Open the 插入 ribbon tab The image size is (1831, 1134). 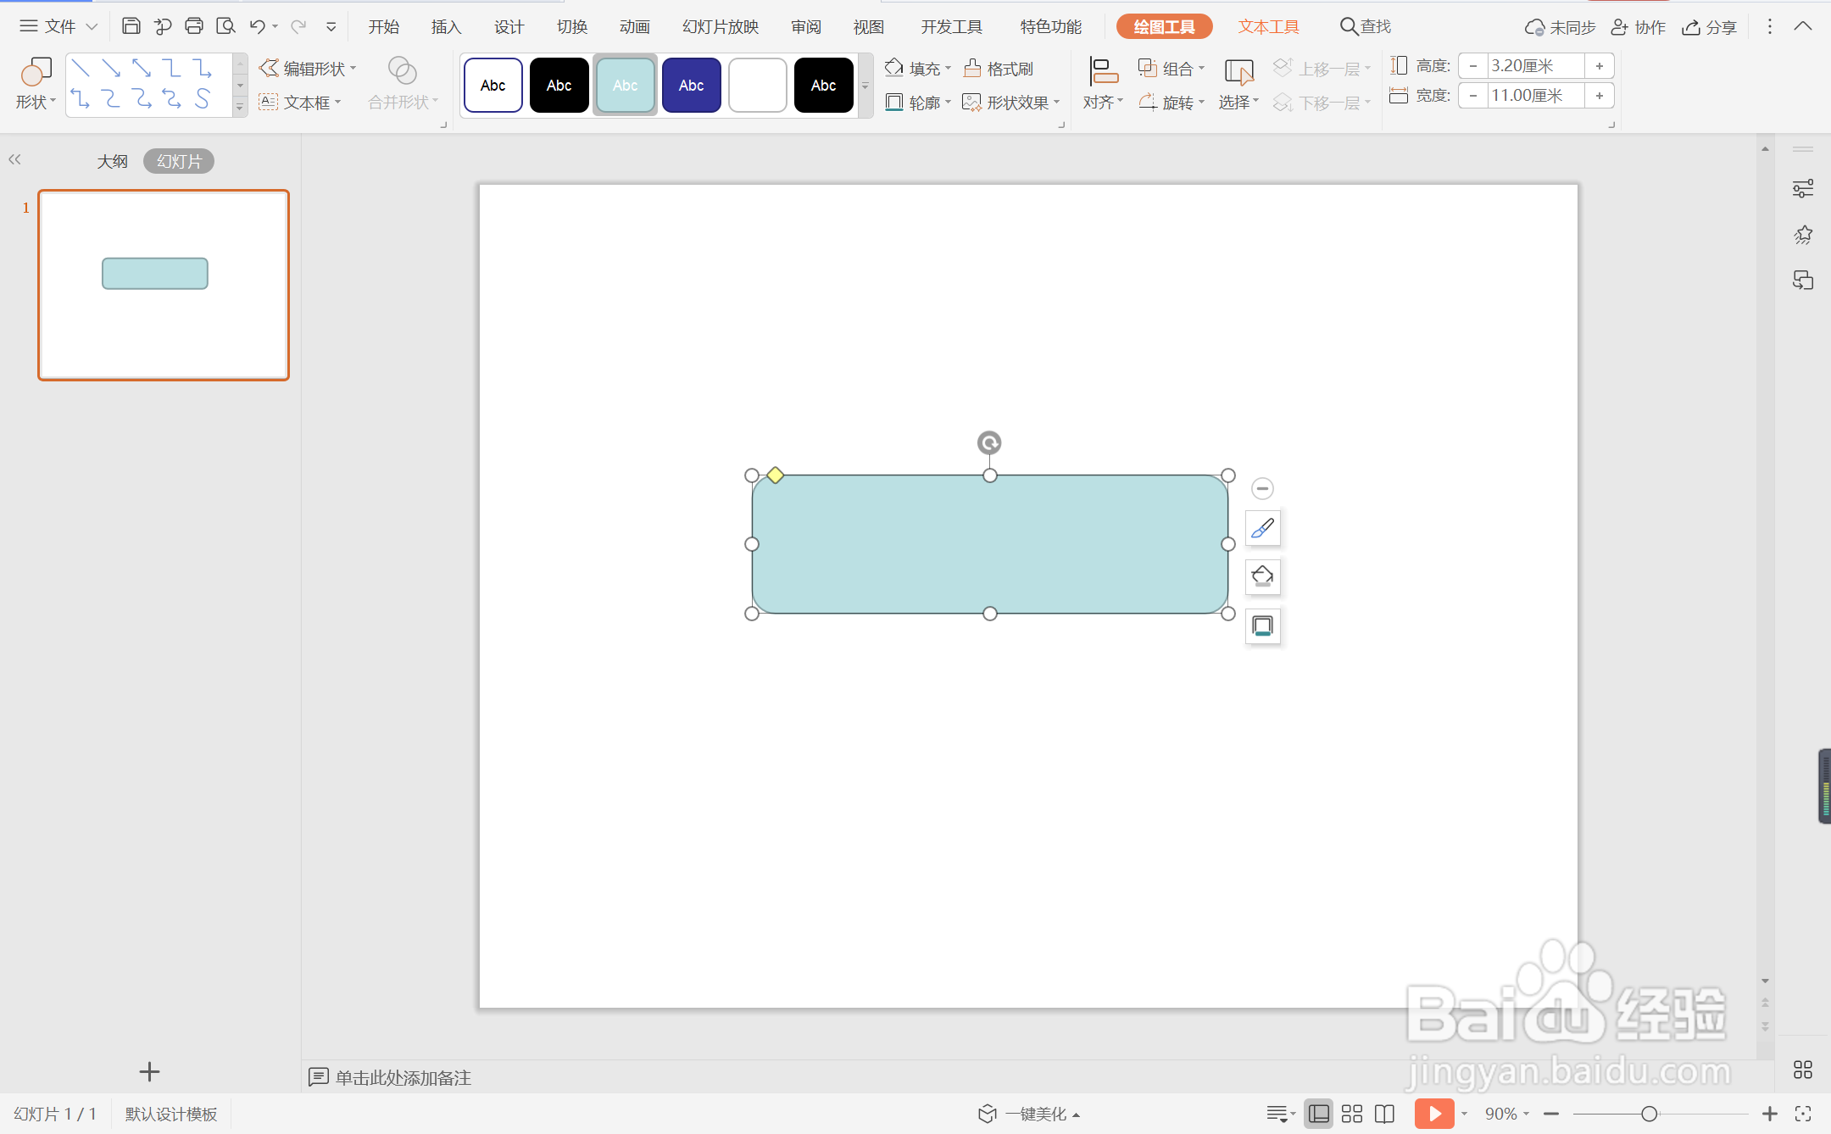[x=446, y=27]
